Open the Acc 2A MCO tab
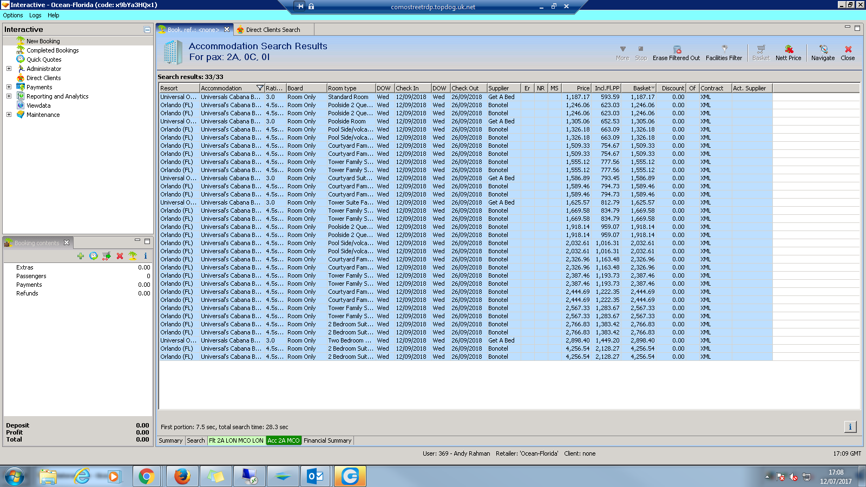866x487 pixels. point(284,440)
